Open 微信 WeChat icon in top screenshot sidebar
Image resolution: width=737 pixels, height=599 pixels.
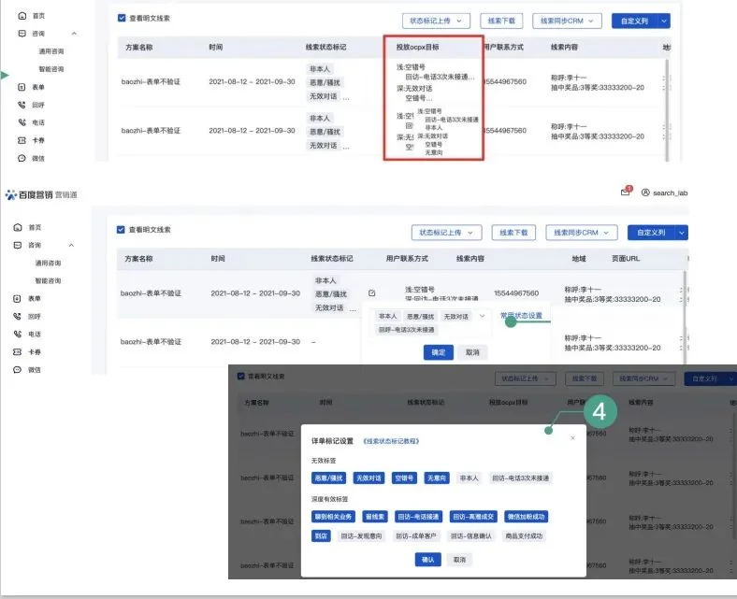22,158
